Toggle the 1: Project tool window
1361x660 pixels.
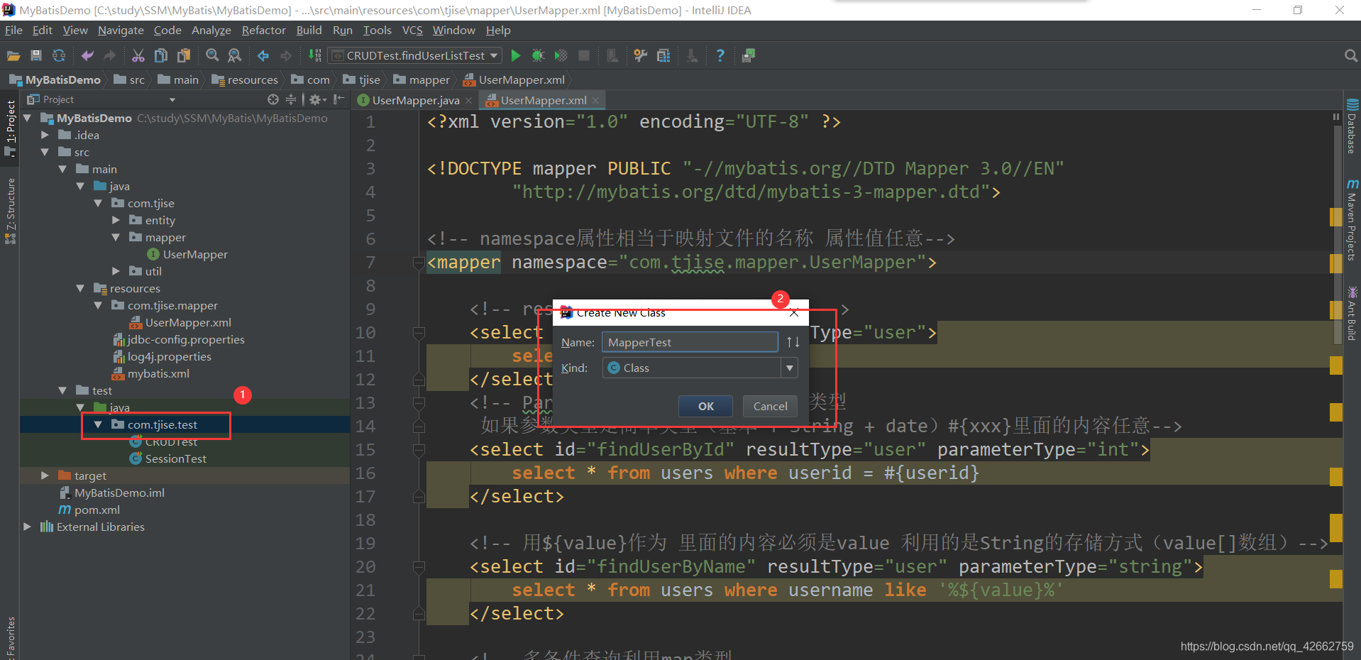pyautogui.click(x=10, y=128)
